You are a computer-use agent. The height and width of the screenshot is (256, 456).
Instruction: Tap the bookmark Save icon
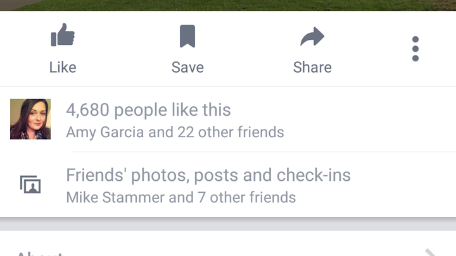coord(187,36)
